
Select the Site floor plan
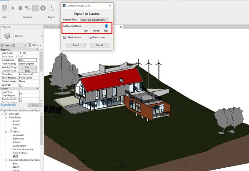click(15, 128)
